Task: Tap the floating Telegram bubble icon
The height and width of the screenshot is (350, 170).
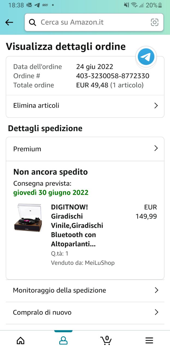Action: pyautogui.click(x=146, y=57)
